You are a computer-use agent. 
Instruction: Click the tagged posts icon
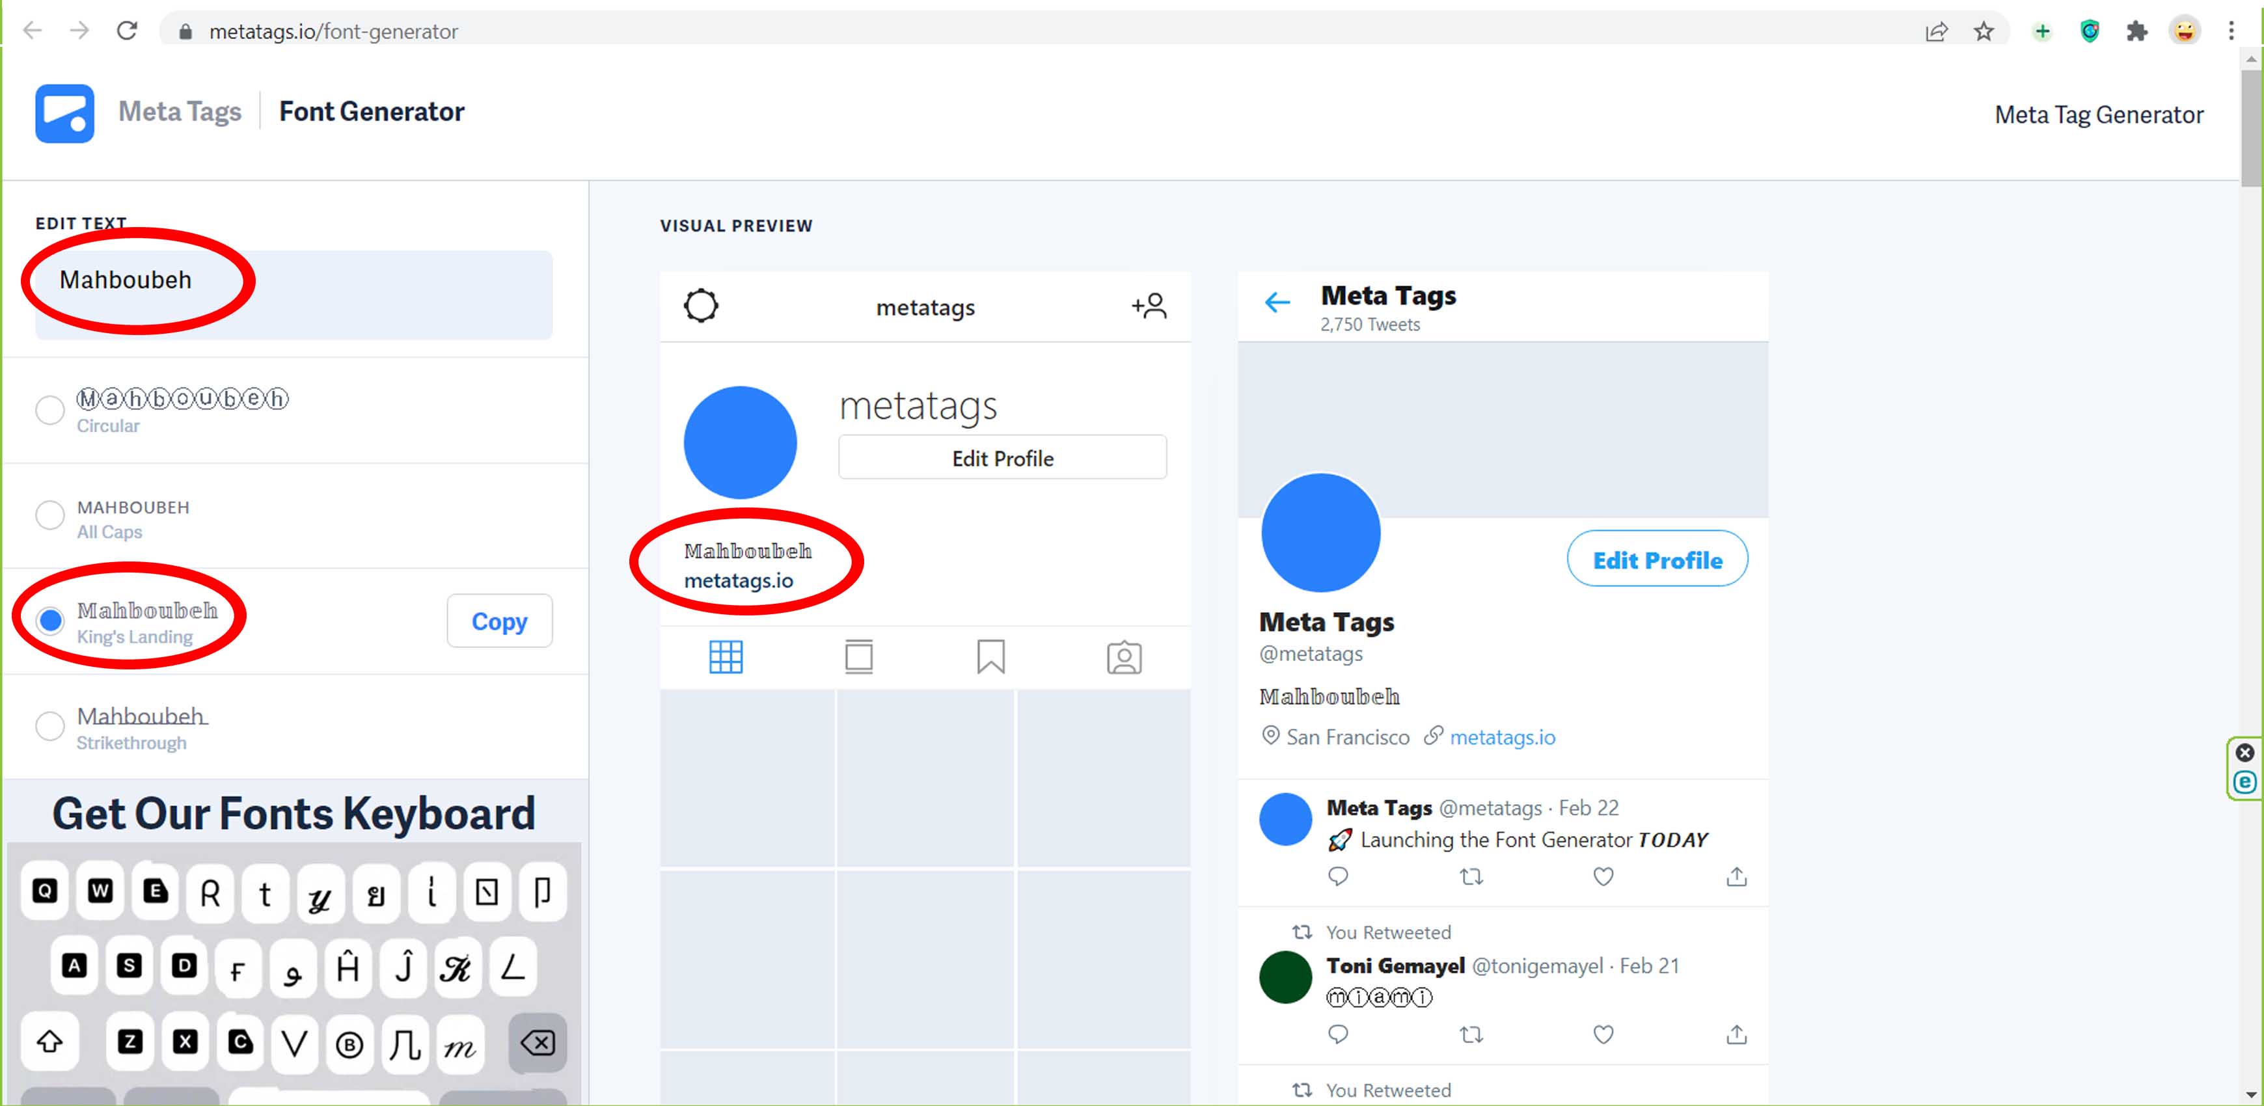coord(1123,657)
